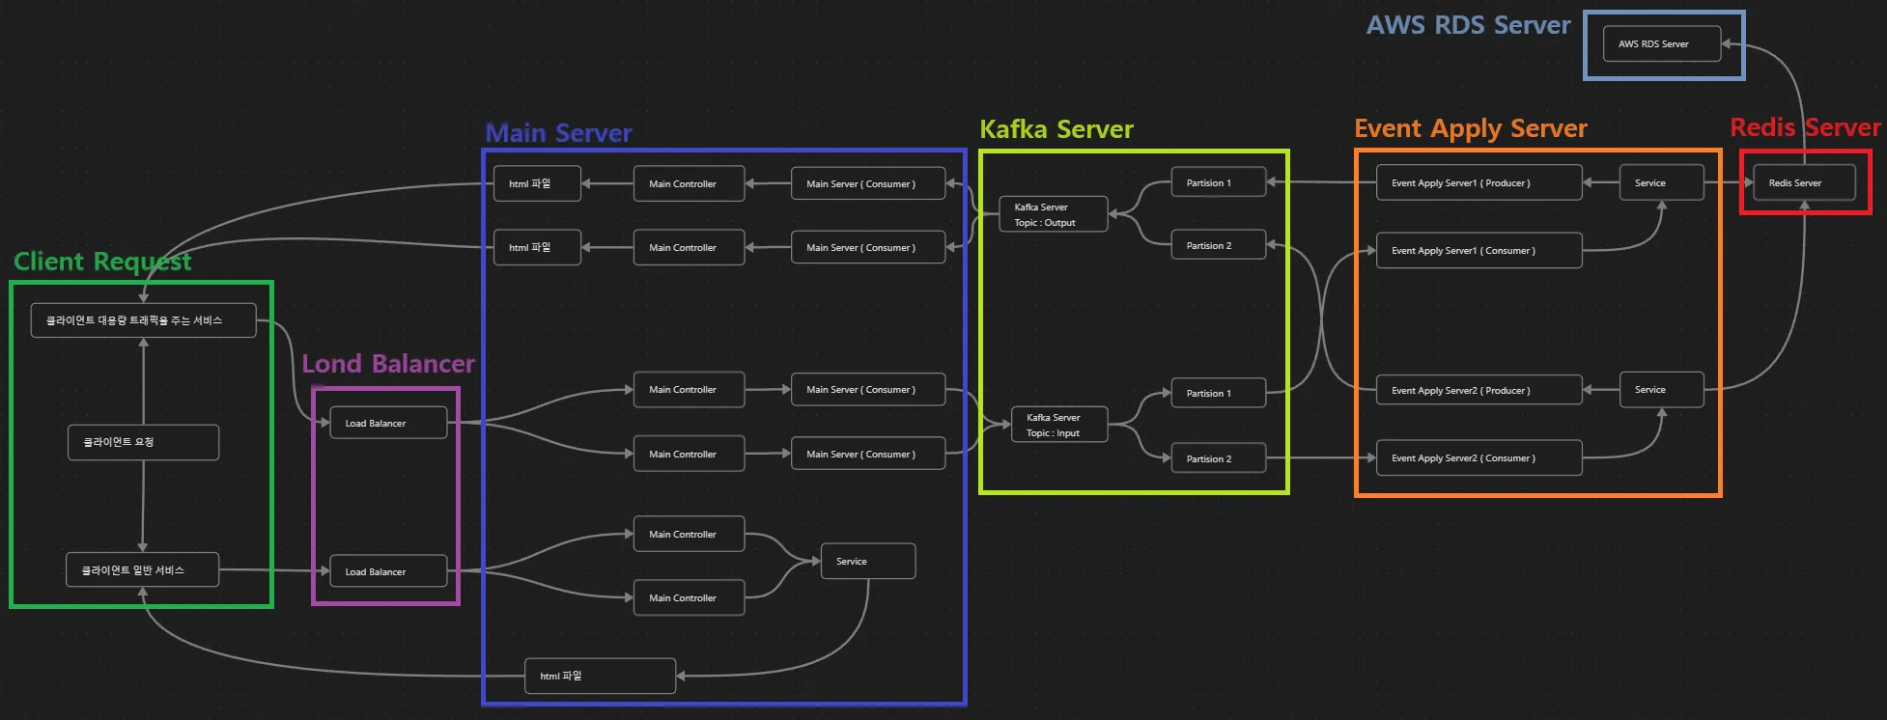Image resolution: width=1887 pixels, height=720 pixels.
Task: Select the Event Apply Server2 ( Consumer ) node
Action: click(1479, 458)
